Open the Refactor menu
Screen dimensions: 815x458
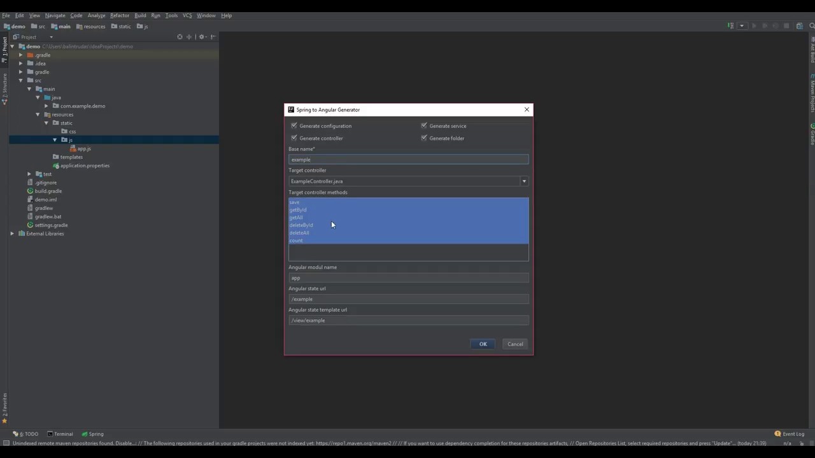pyautogui.click(x=120, y=15)
